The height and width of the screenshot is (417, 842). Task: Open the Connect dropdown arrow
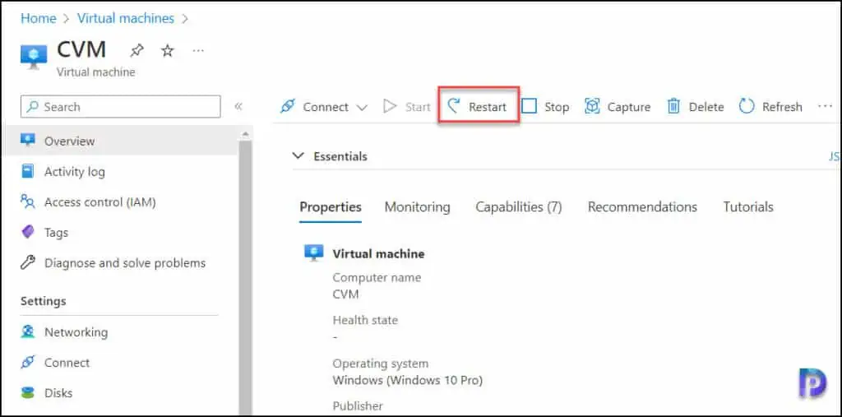(362, 107)
